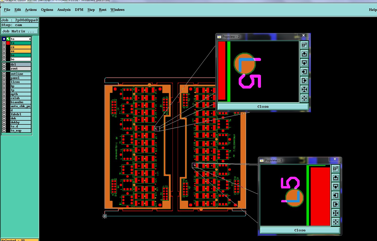
Task: Click the Popview - 2 title bar icon
Action: pos(219,37)
